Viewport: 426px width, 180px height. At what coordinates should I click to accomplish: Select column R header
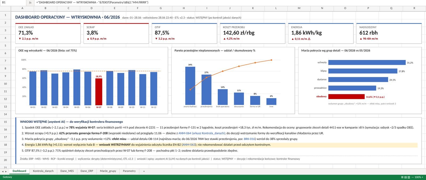[414, 8]
